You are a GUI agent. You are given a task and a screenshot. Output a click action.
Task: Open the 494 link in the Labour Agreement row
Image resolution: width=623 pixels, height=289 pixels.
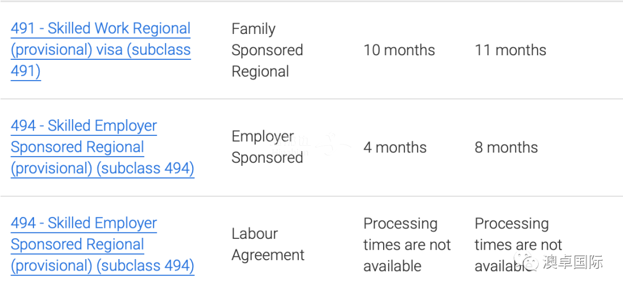[103, 245]
